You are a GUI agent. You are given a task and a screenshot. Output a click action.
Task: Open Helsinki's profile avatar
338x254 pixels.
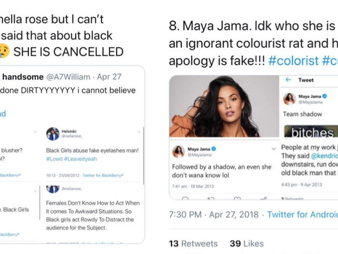click(52, 133)
